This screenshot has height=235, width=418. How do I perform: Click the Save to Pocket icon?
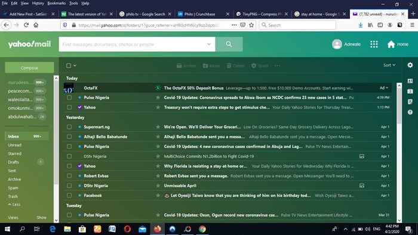[242, 25]
